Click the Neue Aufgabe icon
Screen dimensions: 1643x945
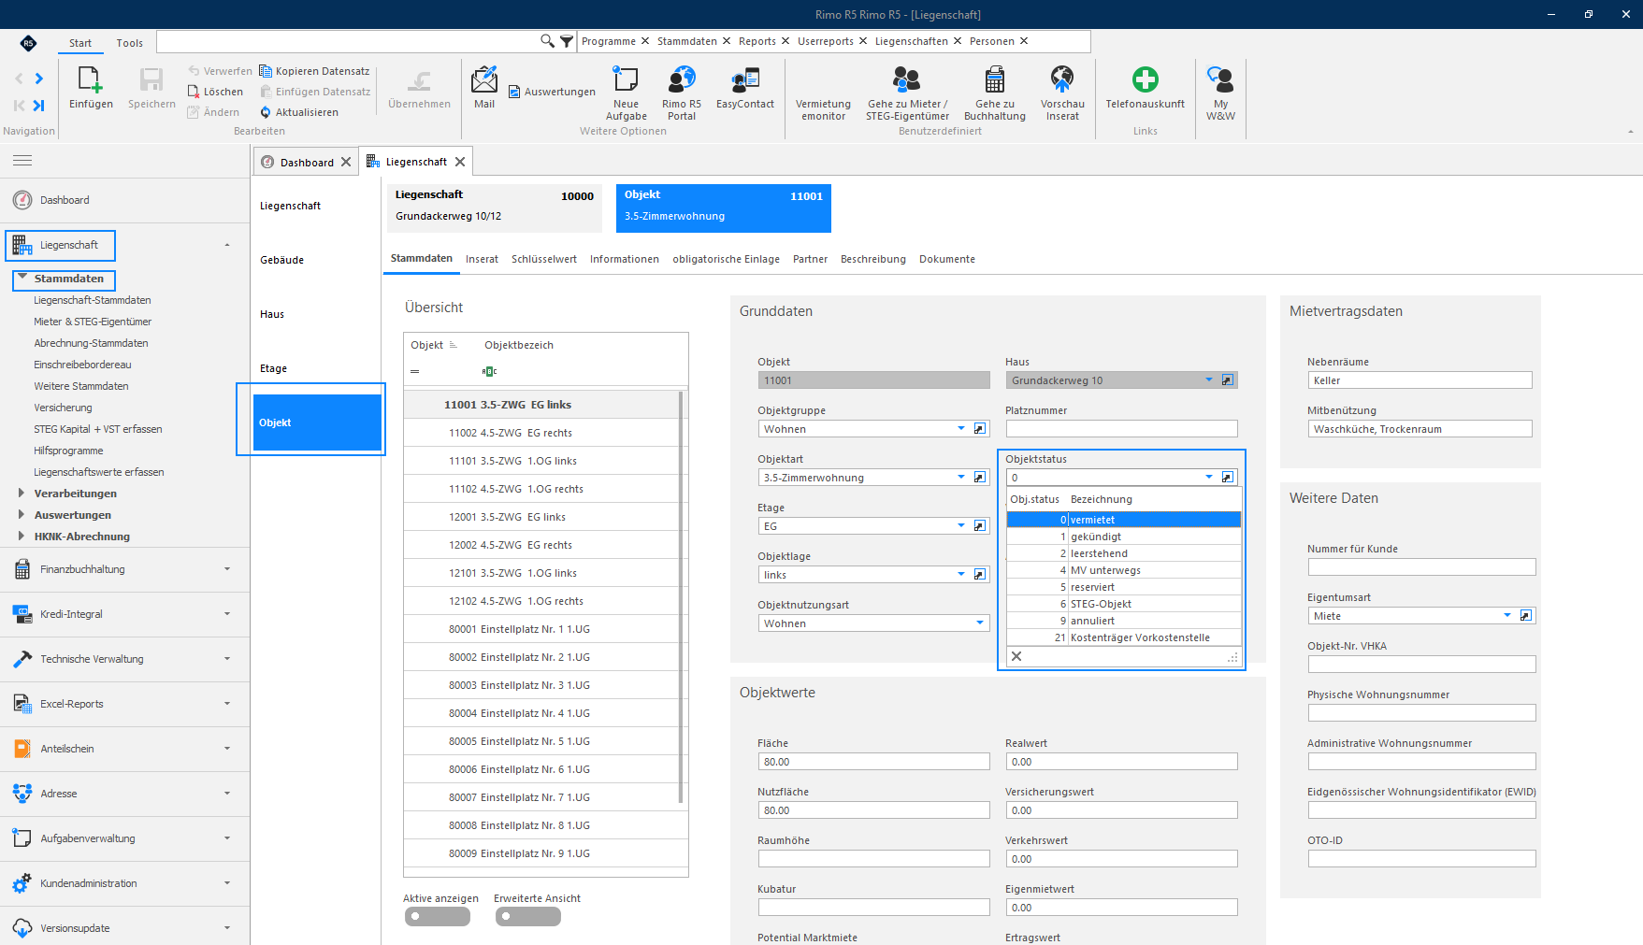coord(626,79)
